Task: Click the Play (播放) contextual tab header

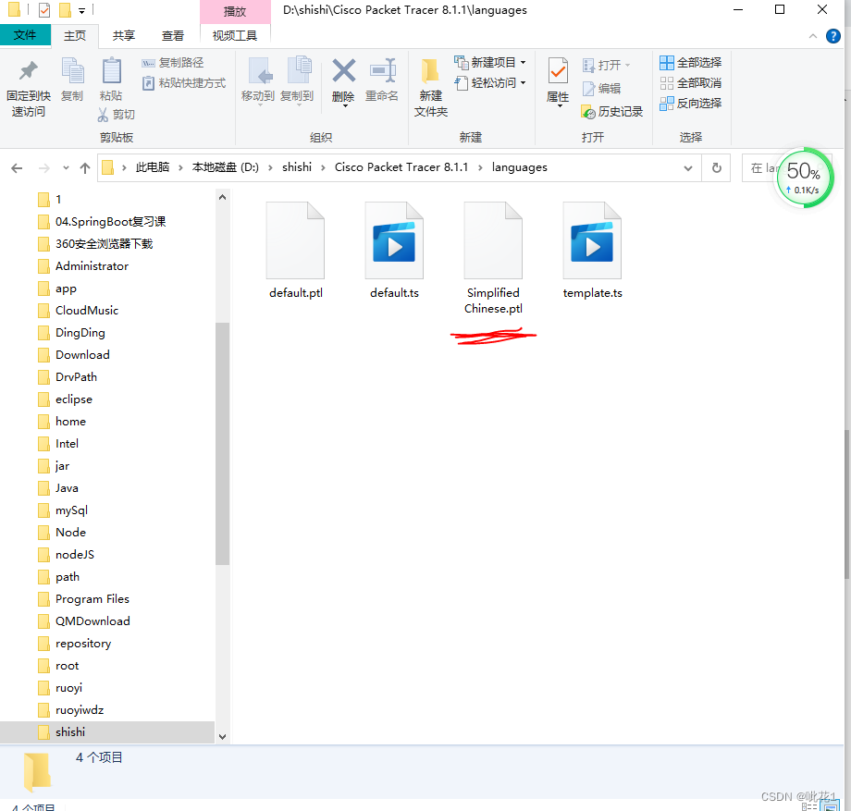Action: [235, 11]
